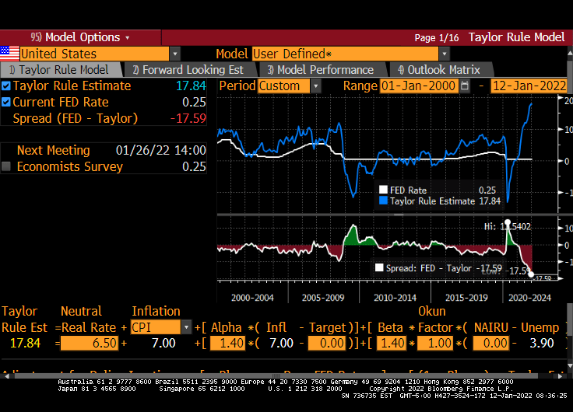Screen dimensions: 573x412
Task: Enable the Economists Survey checkbox
Action: click(6, 166)
